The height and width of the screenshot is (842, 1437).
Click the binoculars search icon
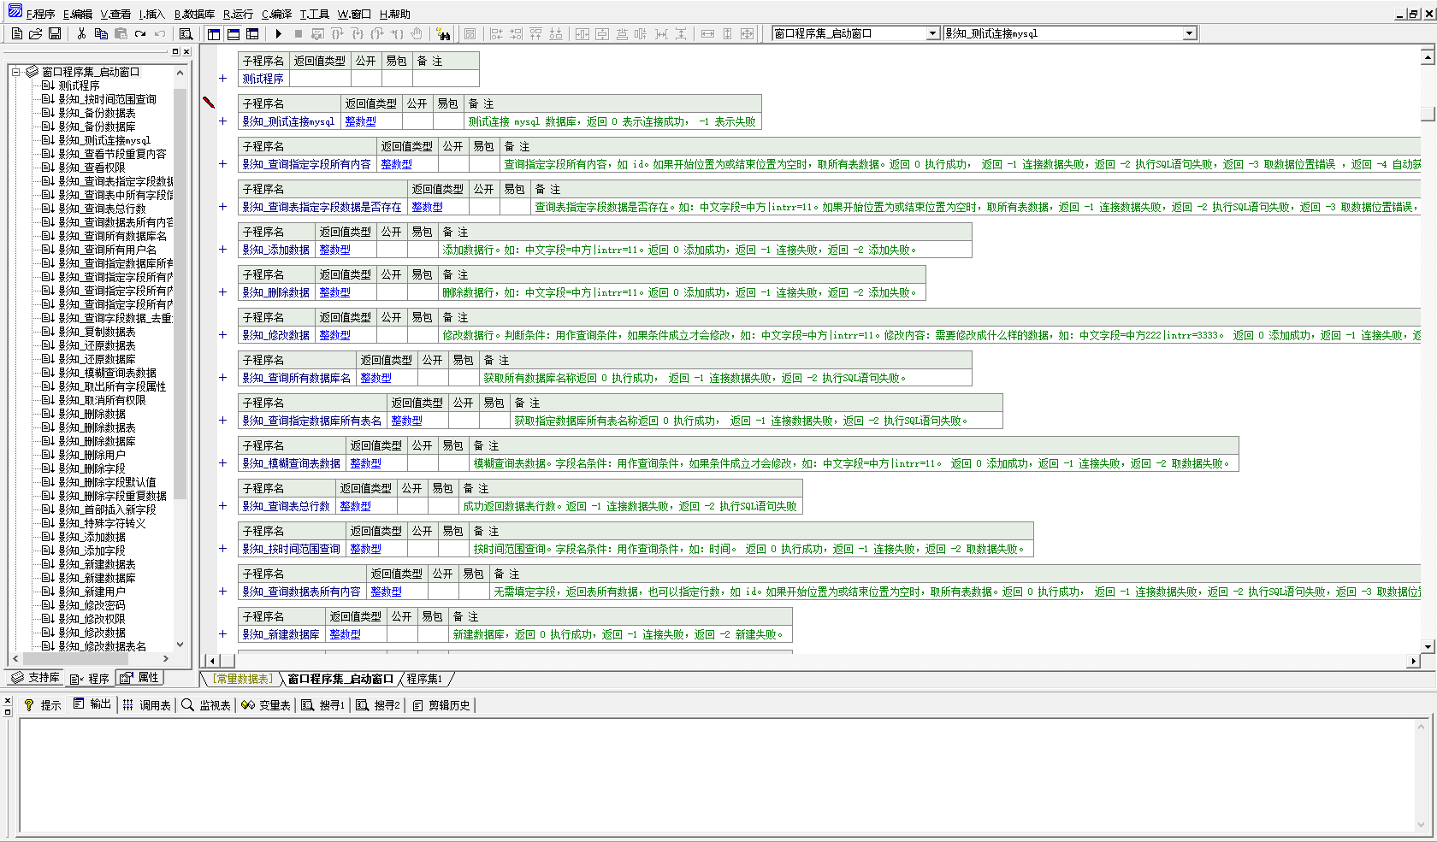(x=443, y=34)
